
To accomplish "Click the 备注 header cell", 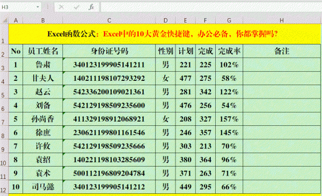I will pyautogui.click(x=282, y=51).
